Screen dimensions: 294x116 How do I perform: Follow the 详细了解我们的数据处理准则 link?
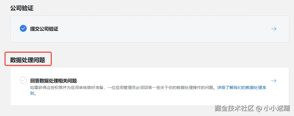click(242, 88)
